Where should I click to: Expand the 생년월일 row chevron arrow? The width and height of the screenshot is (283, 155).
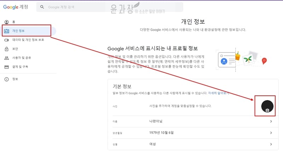click(271, 133)
